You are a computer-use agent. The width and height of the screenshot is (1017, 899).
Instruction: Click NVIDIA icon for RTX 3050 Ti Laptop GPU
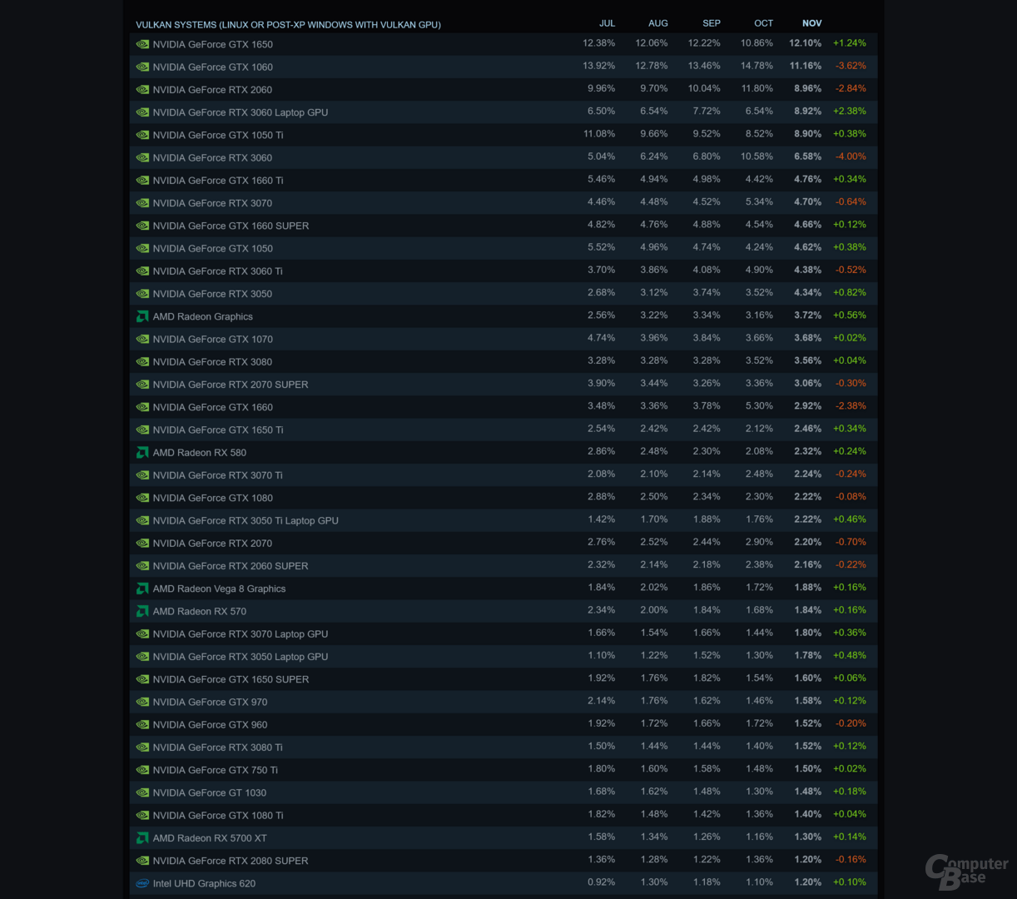(142, 520)
